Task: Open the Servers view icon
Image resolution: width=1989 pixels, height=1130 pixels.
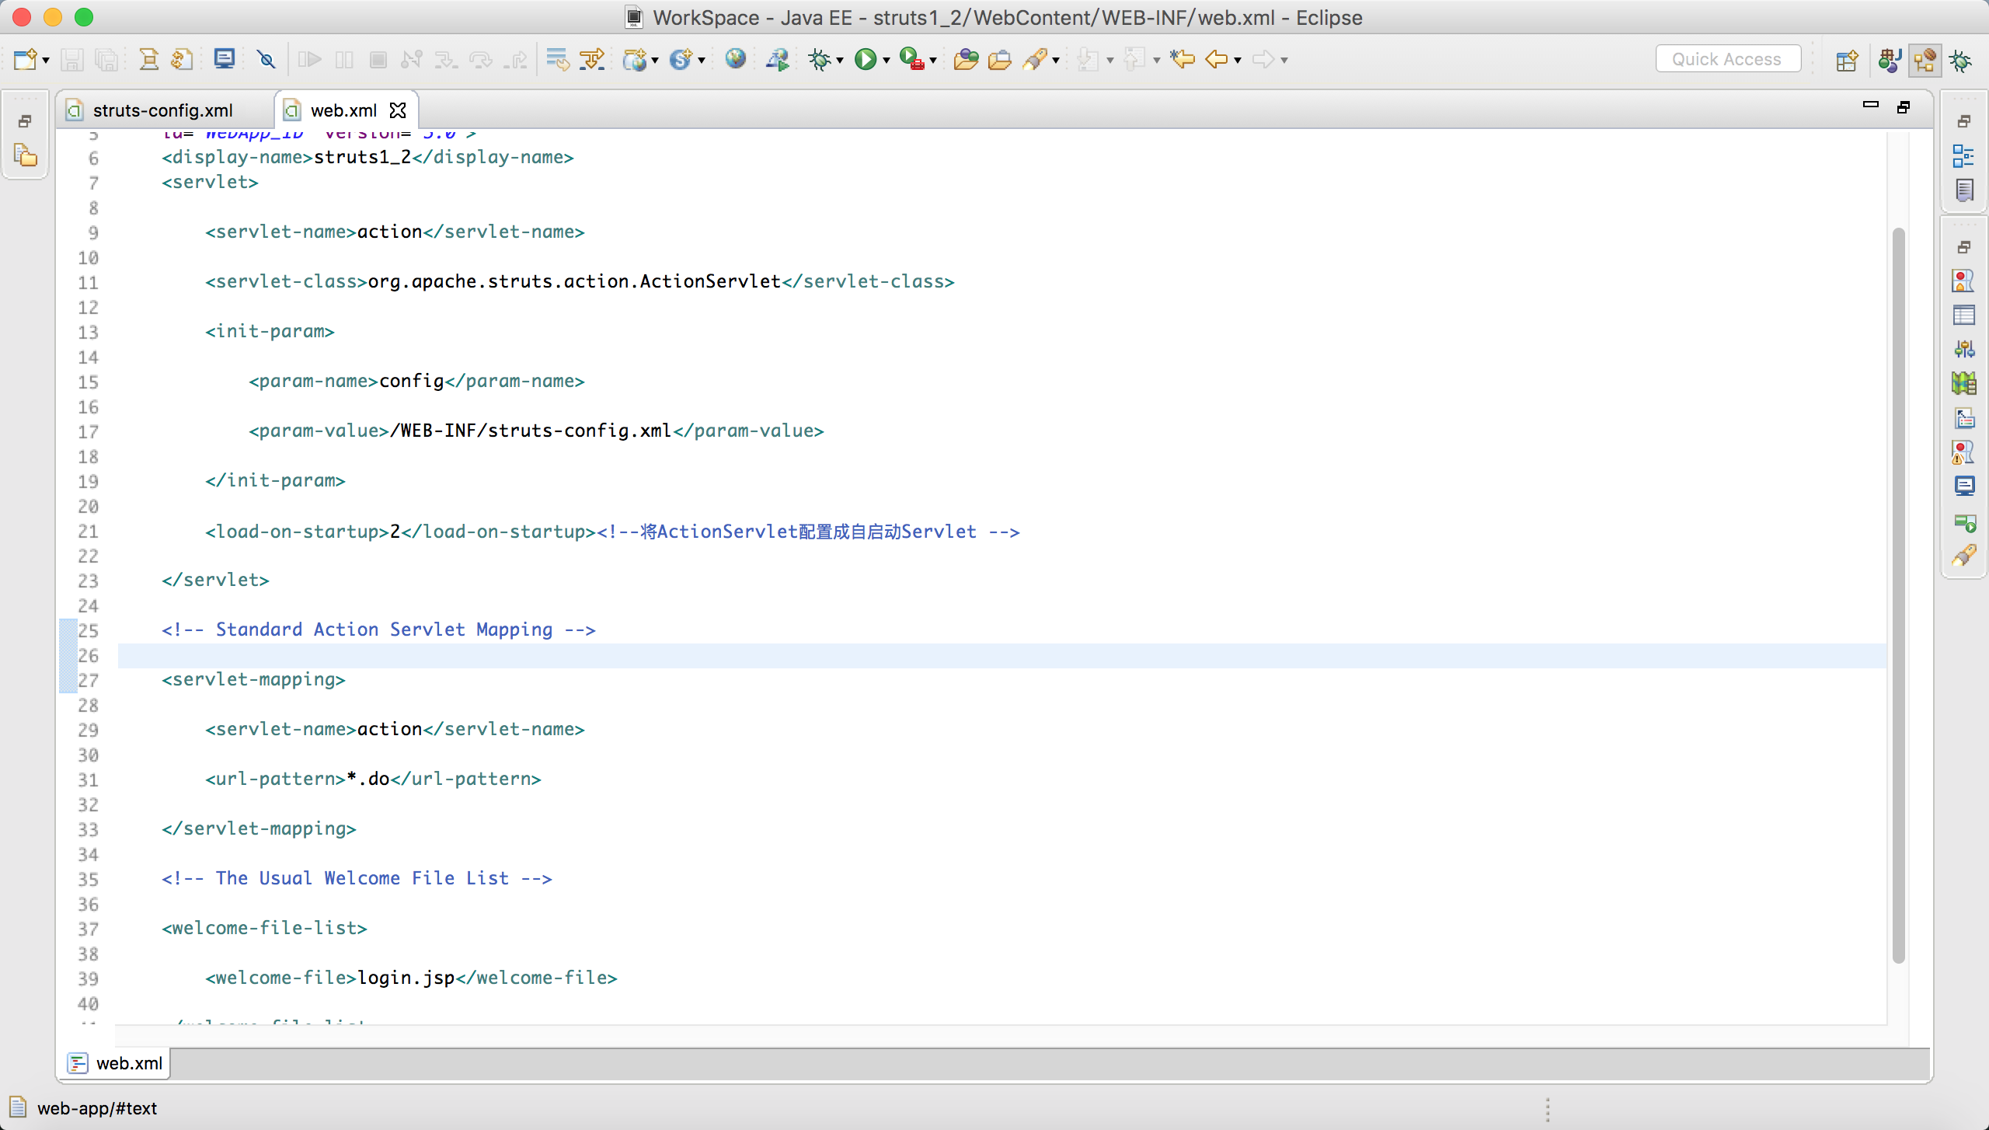Action: (x=1963, y=349)
